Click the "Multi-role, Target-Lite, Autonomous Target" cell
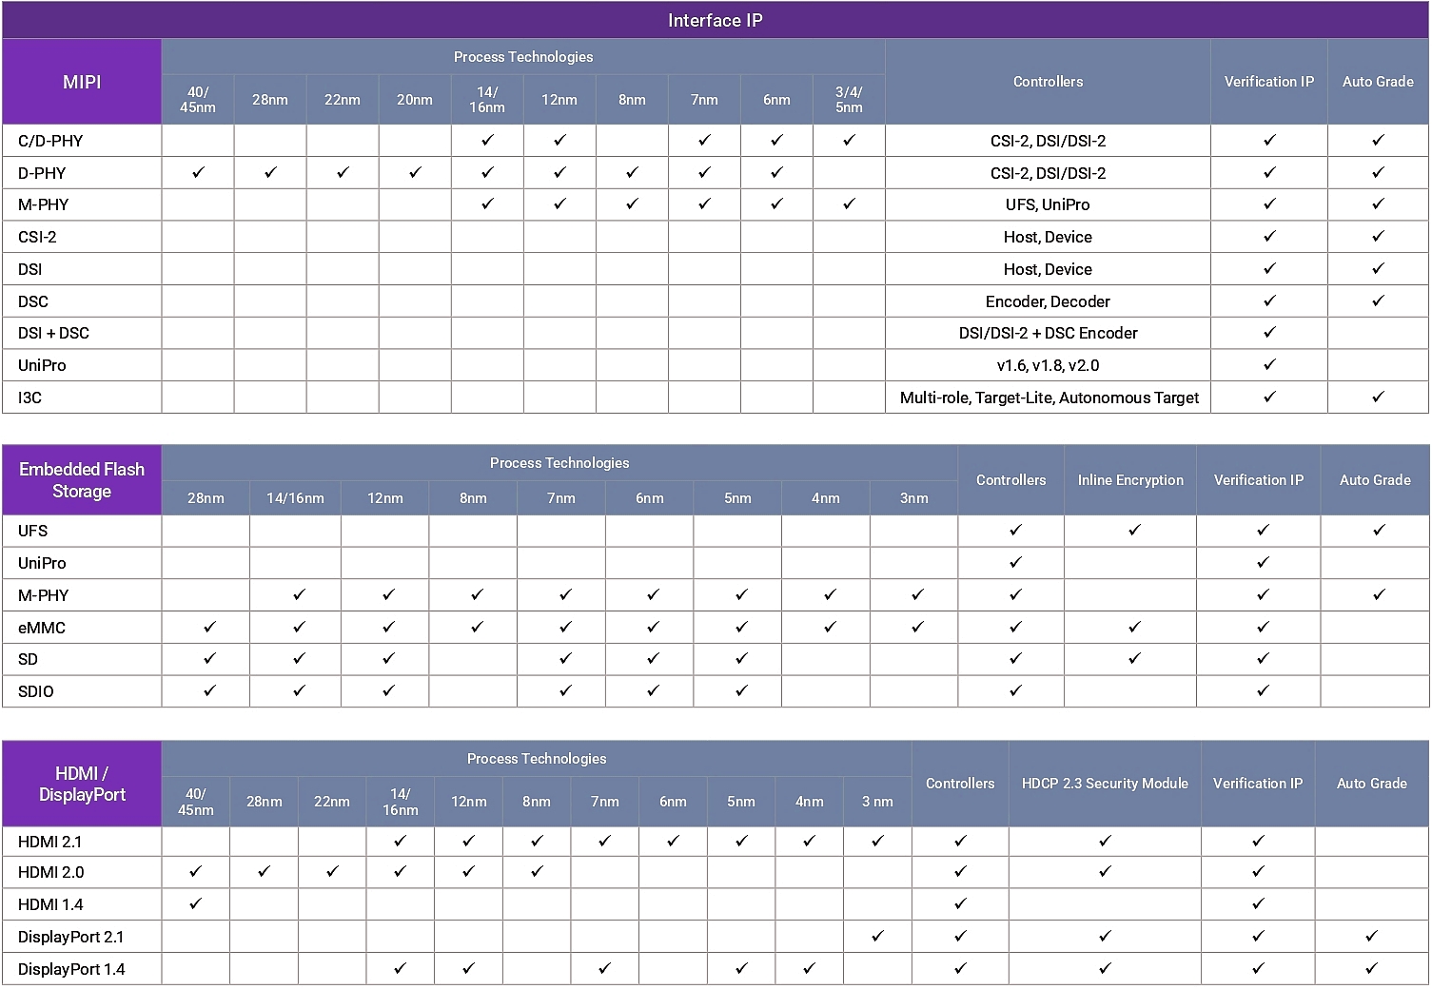1432x989 pixels. [1049, 398]
